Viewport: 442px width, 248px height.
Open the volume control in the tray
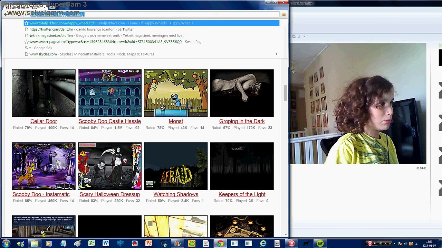[x=406, y=244]
